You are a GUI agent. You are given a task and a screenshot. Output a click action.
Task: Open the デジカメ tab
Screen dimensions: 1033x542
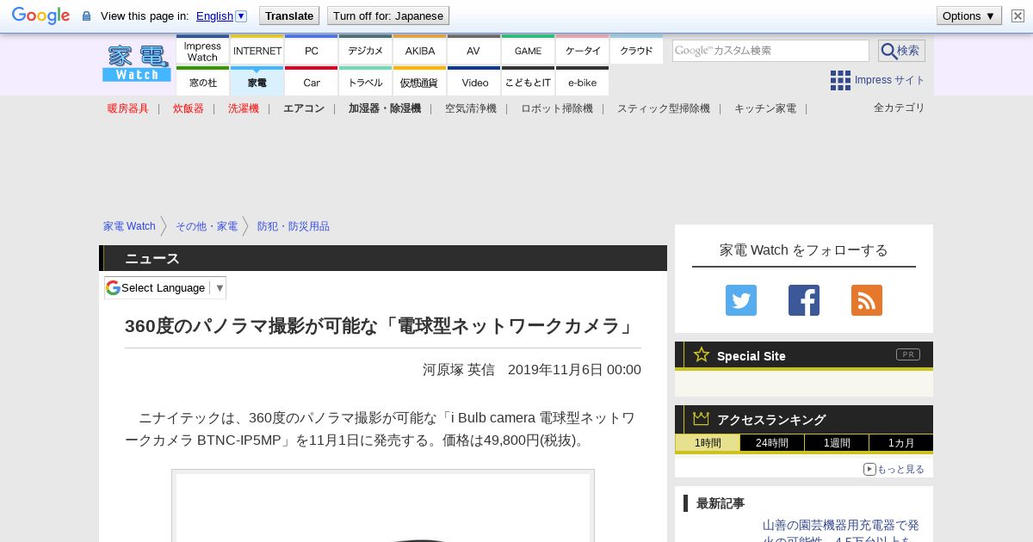coord(365,51)
